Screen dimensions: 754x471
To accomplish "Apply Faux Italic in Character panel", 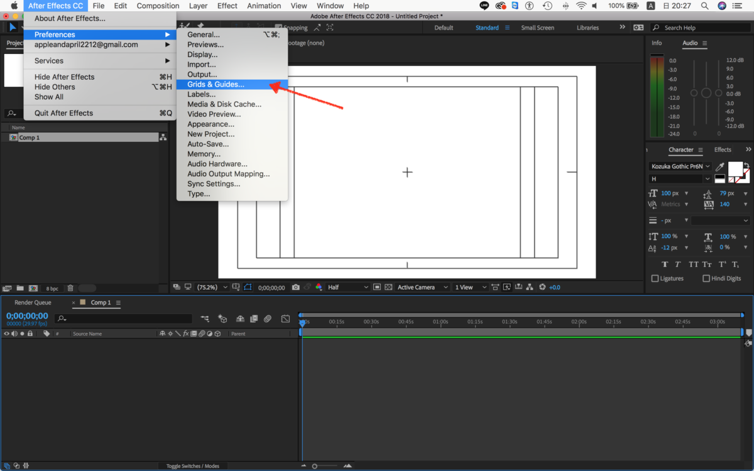I will [678, 264].
